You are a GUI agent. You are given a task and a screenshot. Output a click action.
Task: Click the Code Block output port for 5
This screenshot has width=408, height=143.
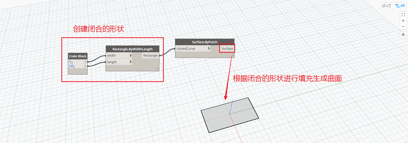(x=85, y=62)
